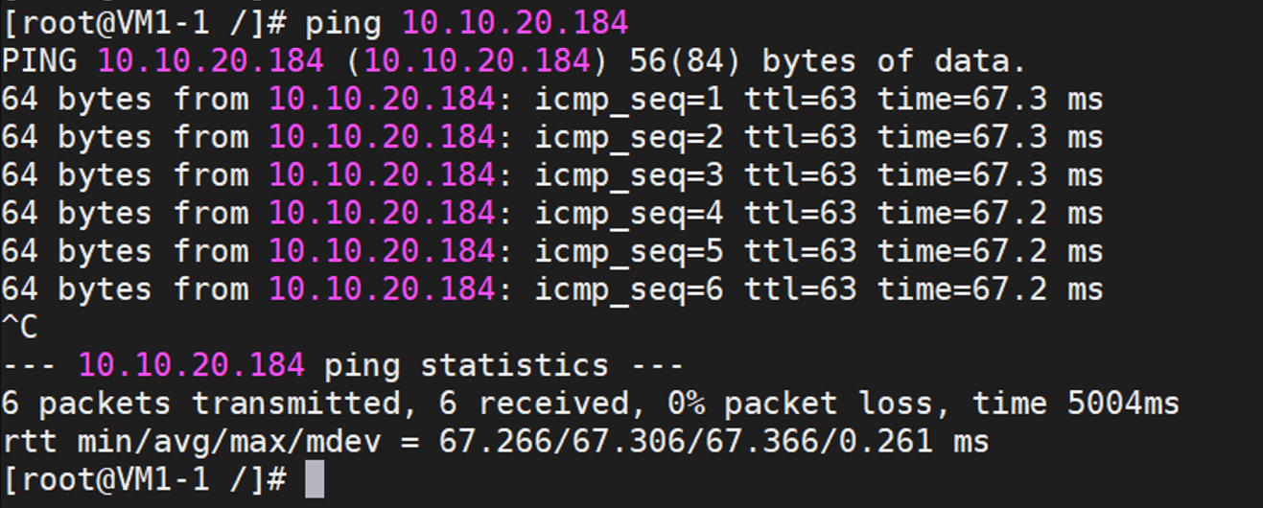This screenshot has height=508, width=1263.
Task: Click the 'time 5004ms' text
Action: click(1076, 404)
